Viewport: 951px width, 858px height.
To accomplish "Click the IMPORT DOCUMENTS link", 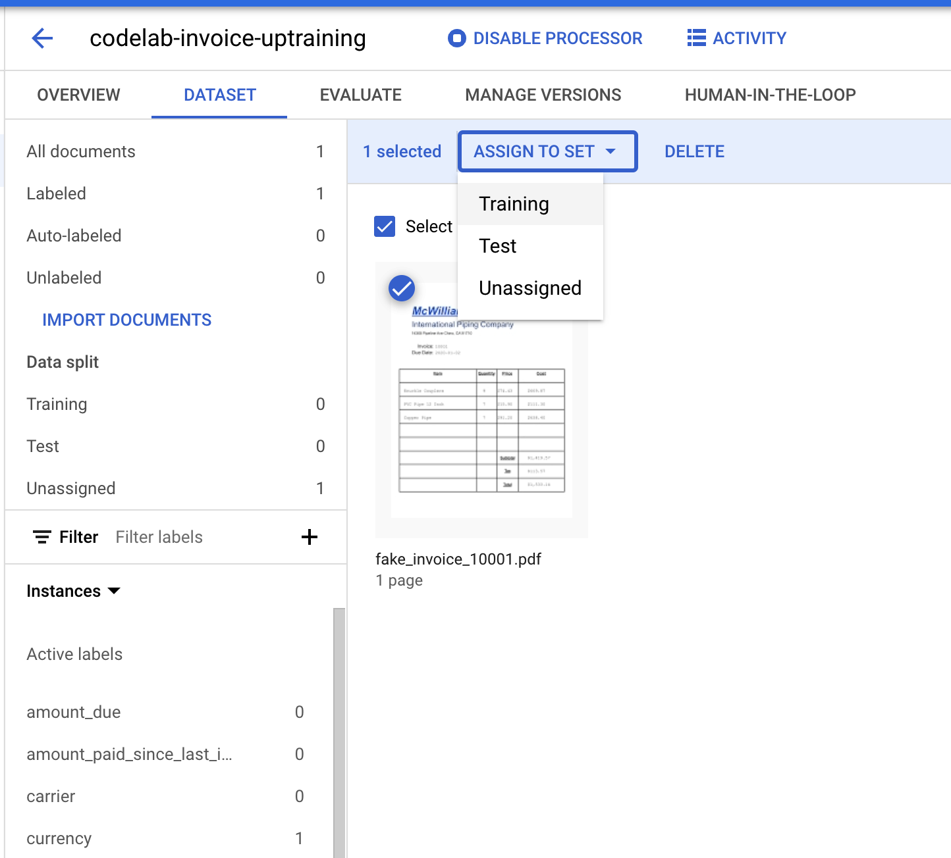I will (126, 320).
